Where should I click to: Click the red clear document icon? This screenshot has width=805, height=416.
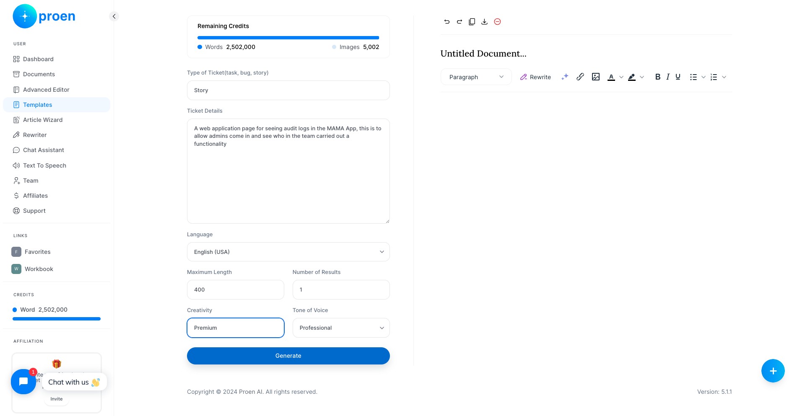tap(497, 22)
